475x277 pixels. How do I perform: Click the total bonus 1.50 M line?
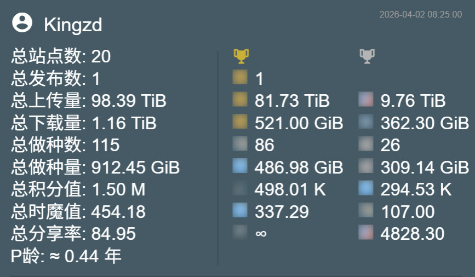point(78,189)
